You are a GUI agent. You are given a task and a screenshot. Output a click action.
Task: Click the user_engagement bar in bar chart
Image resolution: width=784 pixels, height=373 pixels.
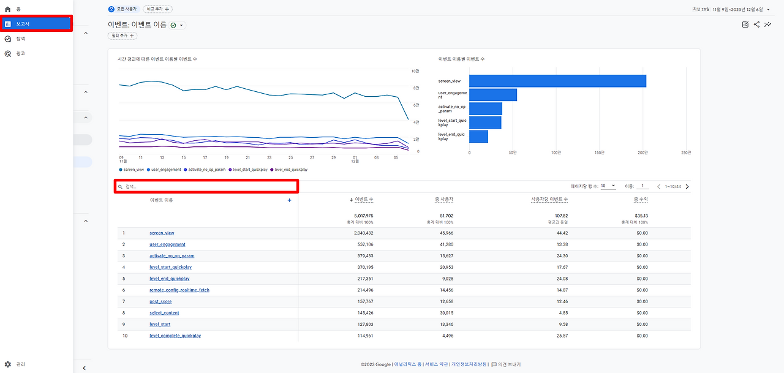[493, 95]
